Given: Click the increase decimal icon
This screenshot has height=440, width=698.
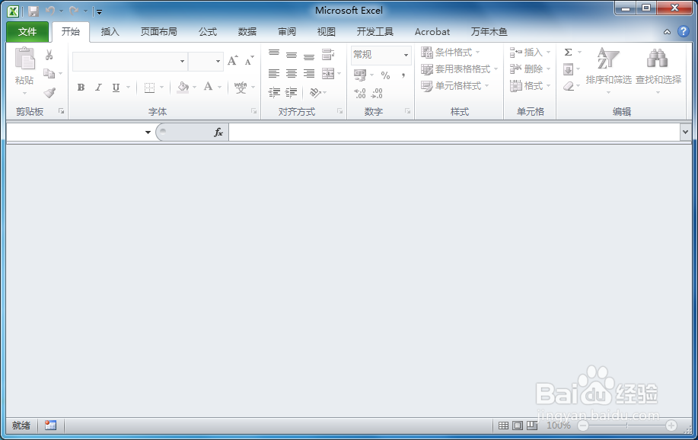Looking at the screenshot, I should (360, 93).
